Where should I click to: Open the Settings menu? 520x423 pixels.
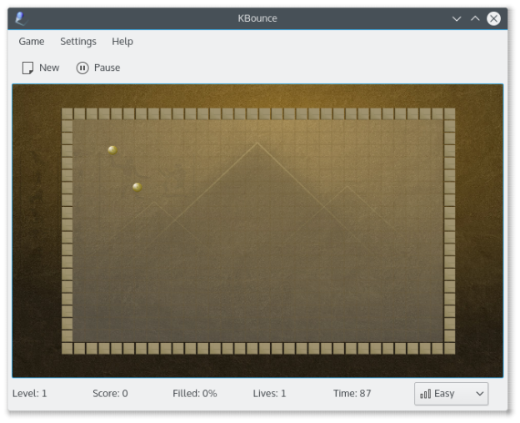tap(78, 42)
